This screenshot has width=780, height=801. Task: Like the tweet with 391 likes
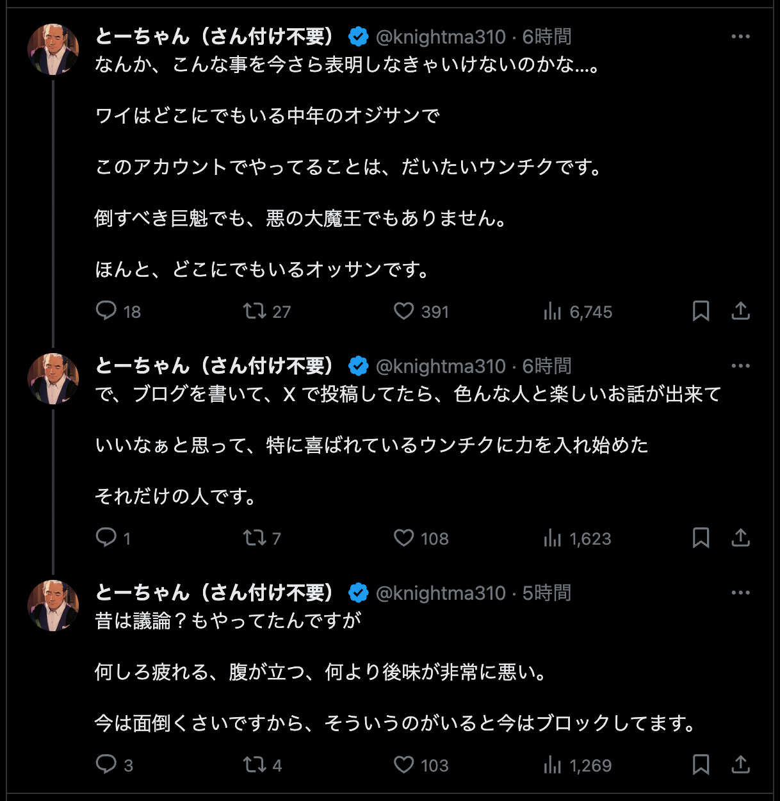(x=403, y=311)
